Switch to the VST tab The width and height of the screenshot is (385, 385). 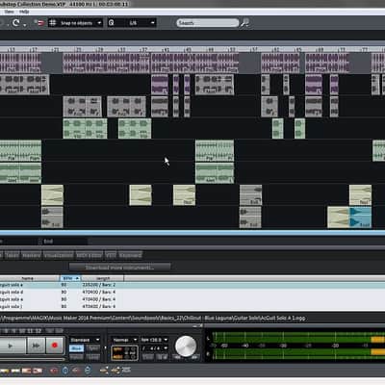click(111, 255)
